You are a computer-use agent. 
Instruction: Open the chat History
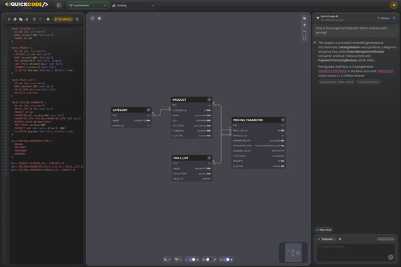tap(383, 18)
